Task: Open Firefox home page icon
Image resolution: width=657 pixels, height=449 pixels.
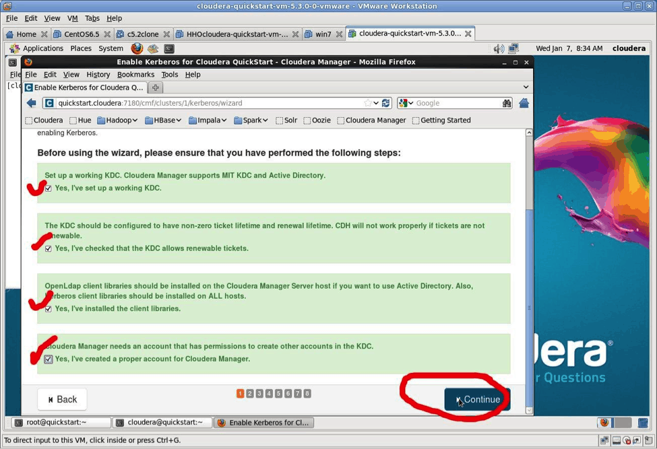Action: (524, 103)
